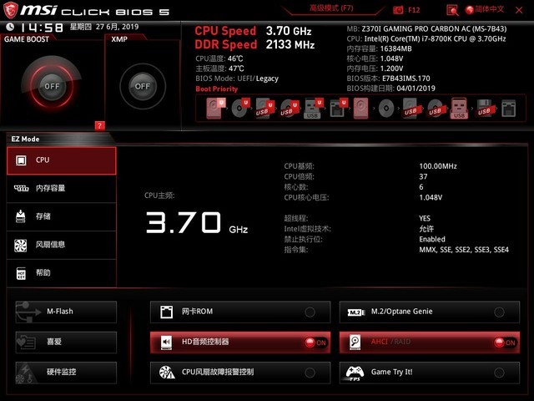Select the UEFI USB key boot icon
Image resolution: width=534 pixels, height=401 pixels.
coord(314,108)
